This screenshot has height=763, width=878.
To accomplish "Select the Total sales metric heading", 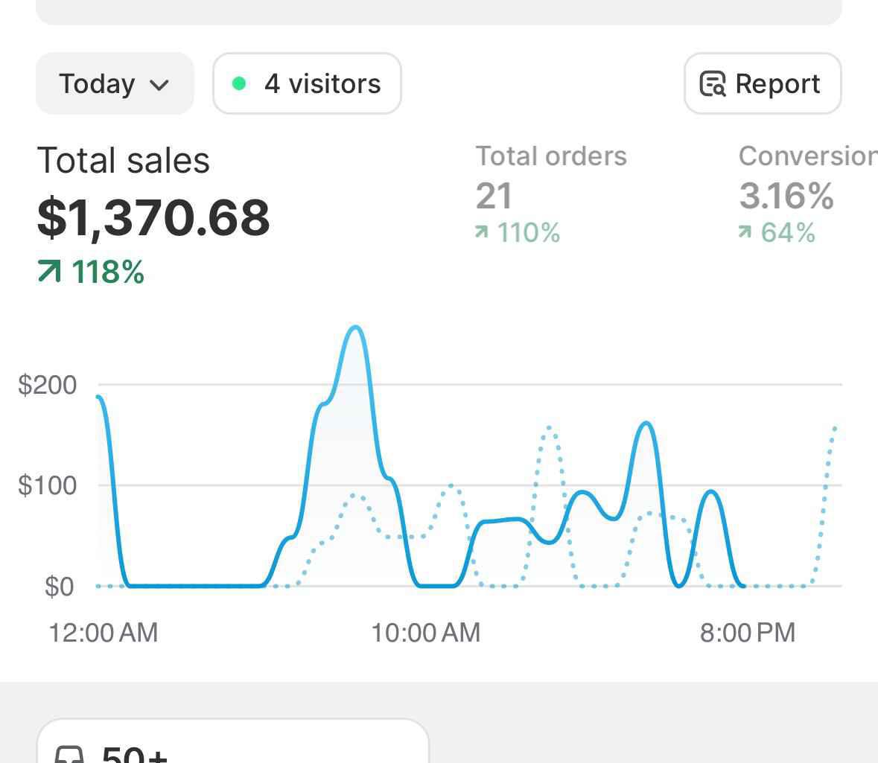I will (124, 161).
